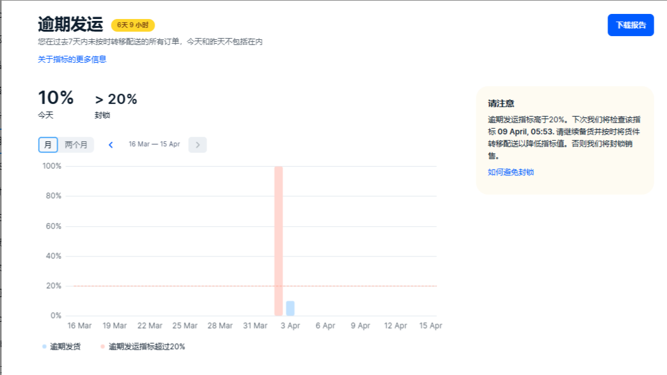667x375 pixels.
Task: Click the > 20% 封锁 threshold value
Action: click(x=116, y=99)
